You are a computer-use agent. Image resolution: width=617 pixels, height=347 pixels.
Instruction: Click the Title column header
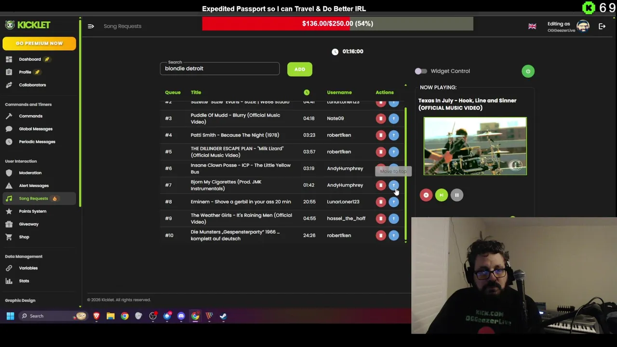pyautogui.click(x=196, y=93)
